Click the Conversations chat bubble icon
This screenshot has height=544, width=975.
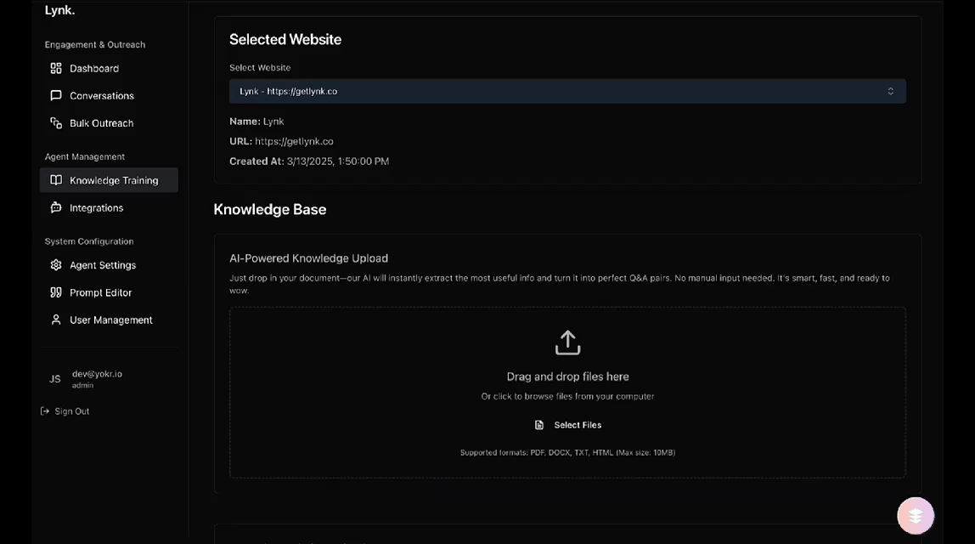(x=56, y=96)
